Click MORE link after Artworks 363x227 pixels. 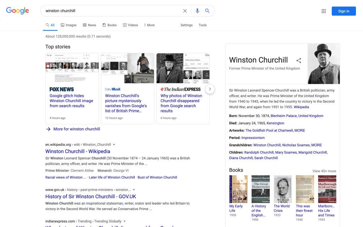[x=300, y=131]
